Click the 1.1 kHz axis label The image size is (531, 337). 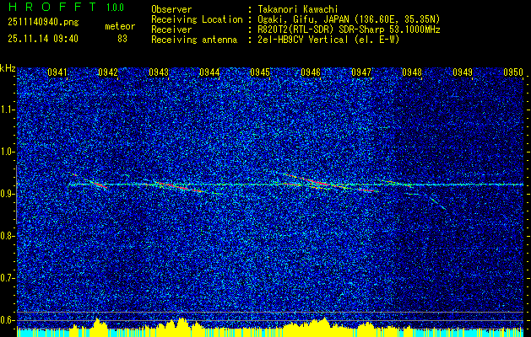pos(8,110)
